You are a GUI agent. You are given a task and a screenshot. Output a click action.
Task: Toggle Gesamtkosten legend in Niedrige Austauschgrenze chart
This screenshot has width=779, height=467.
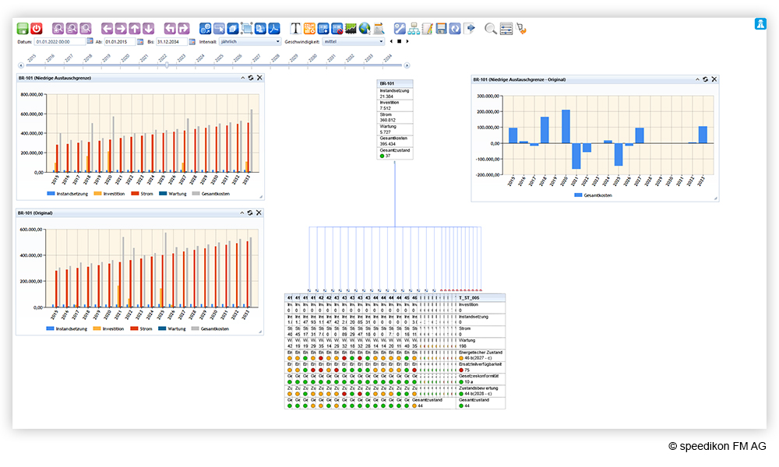point(210,194)
